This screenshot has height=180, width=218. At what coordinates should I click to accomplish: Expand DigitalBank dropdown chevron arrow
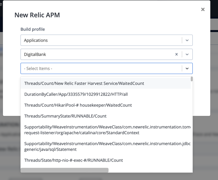pos(187,54)
